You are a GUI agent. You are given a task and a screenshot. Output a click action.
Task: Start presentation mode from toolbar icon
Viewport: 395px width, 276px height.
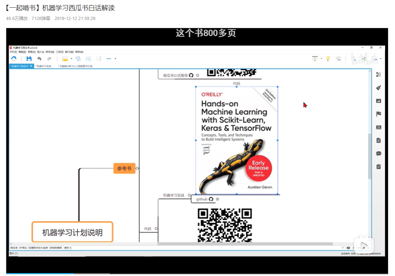pyautogui.click(x=315, y=59)
